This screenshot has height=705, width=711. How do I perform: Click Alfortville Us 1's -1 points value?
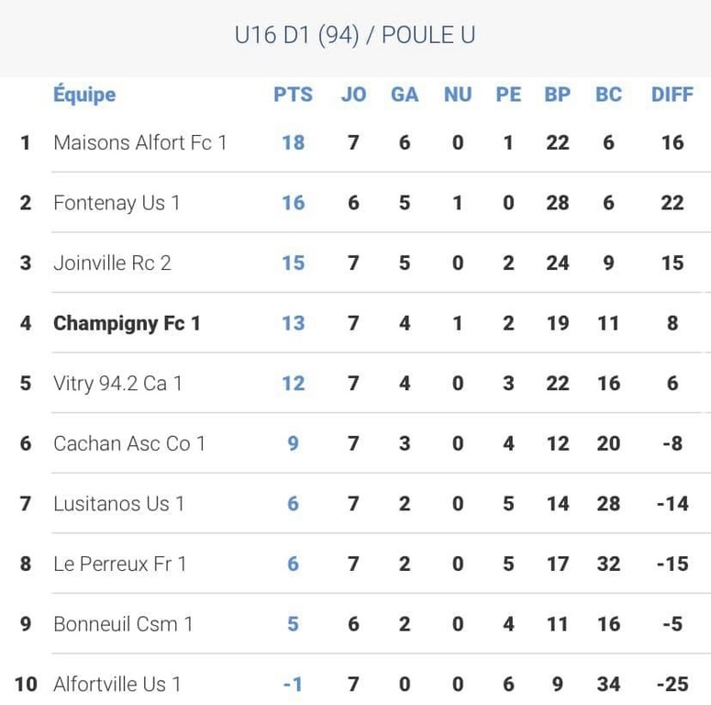(x=293, y=685)
